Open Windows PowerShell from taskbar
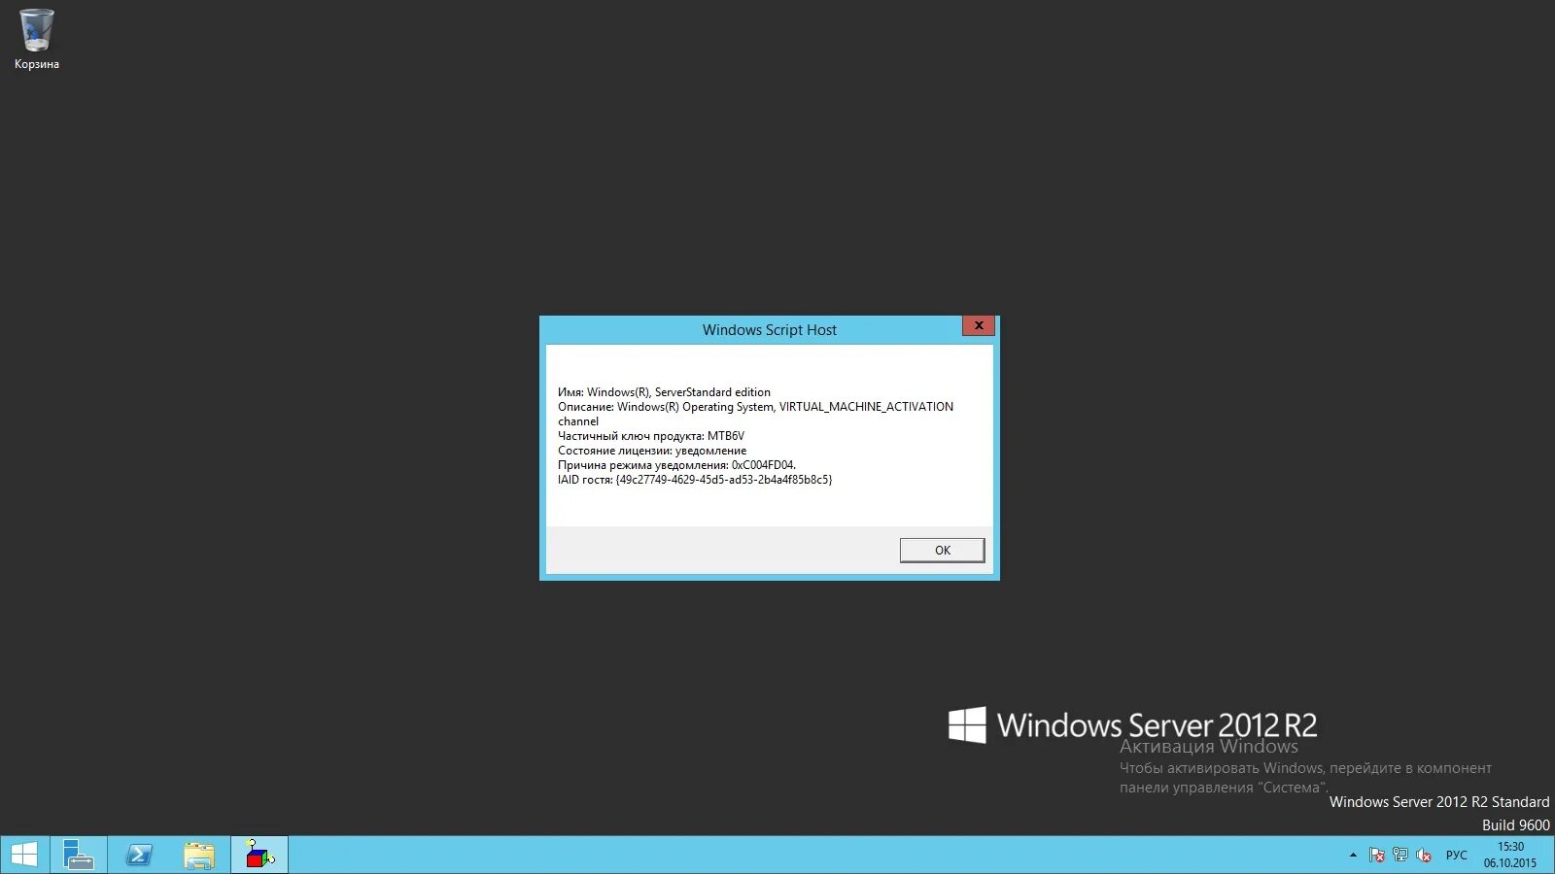The height and width of the screenshot is (874, 1555). click(139, 855)
